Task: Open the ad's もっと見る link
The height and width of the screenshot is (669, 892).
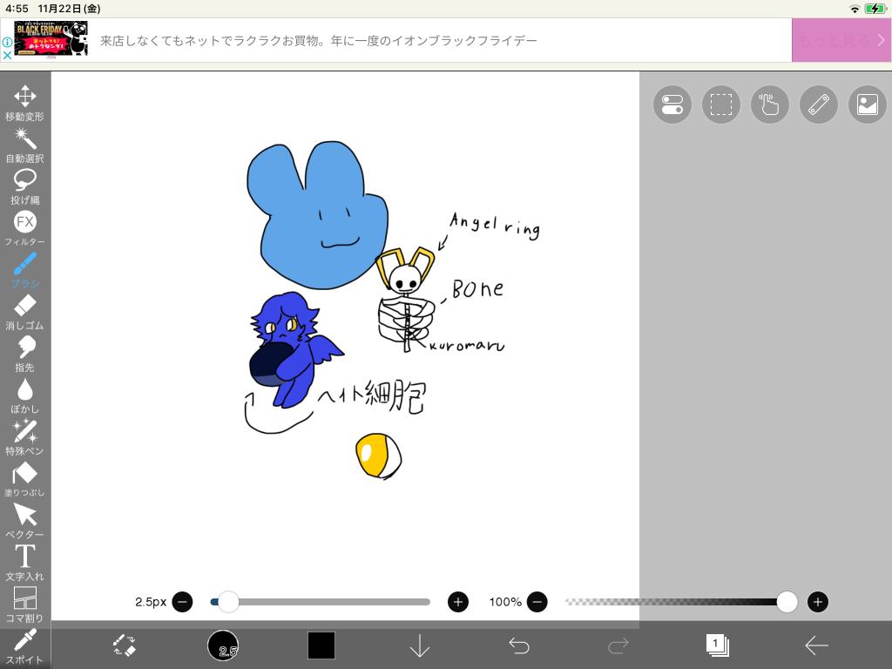Action: (x=841, y=40)
